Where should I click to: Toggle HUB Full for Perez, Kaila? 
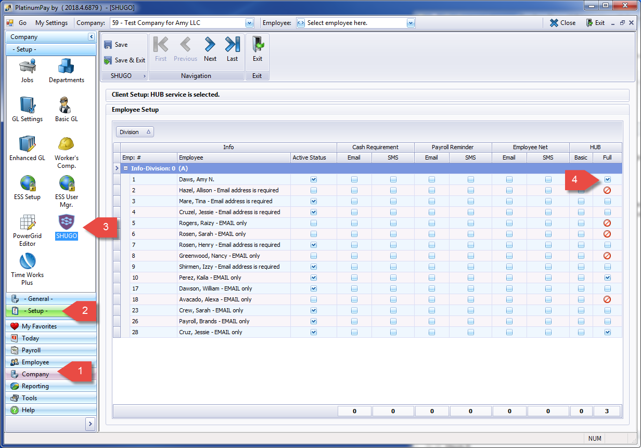click(607, 278)
